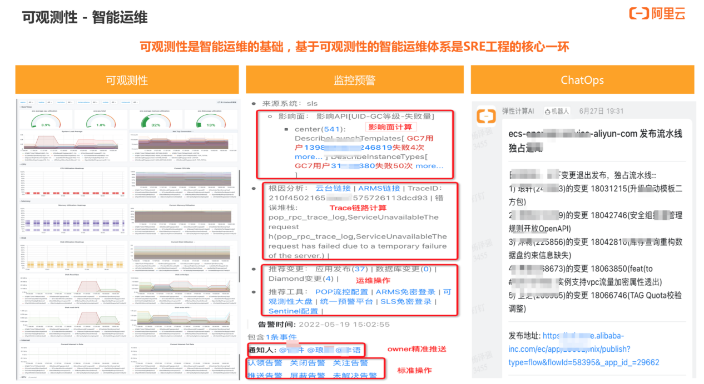Open the Disk Utilization Heatmap panel

(73, 256)
